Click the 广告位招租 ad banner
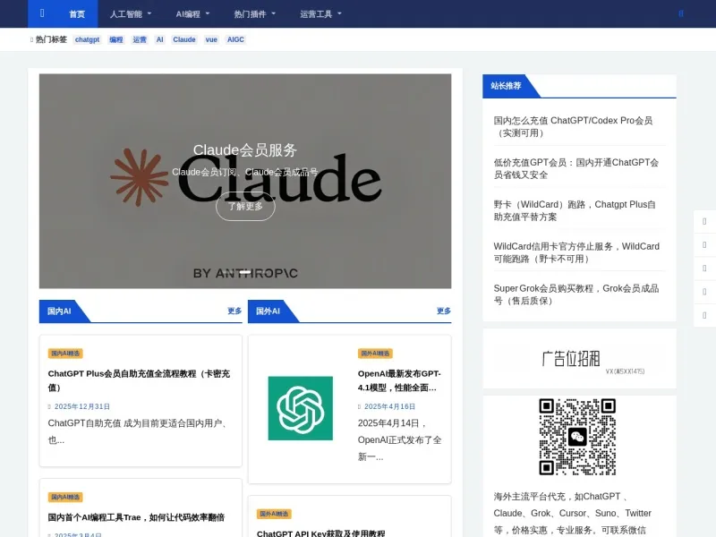The width and height of the screenshot is (716, 537). coord(579,359)
